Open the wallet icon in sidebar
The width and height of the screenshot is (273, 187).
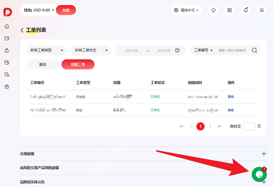pos(7,38)
